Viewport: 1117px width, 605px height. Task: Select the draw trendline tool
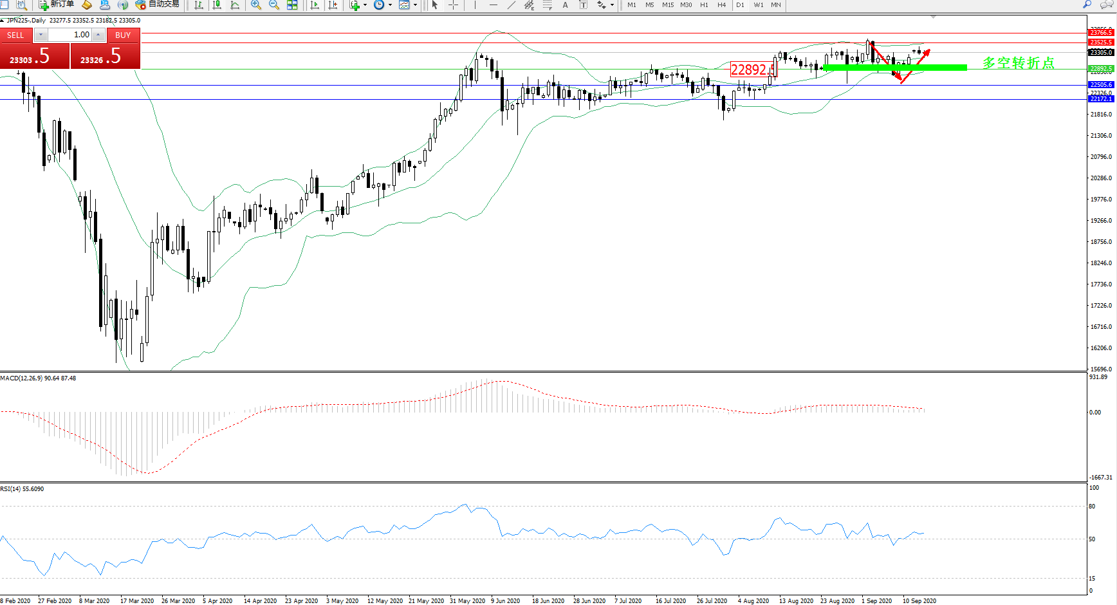[511, 5]
